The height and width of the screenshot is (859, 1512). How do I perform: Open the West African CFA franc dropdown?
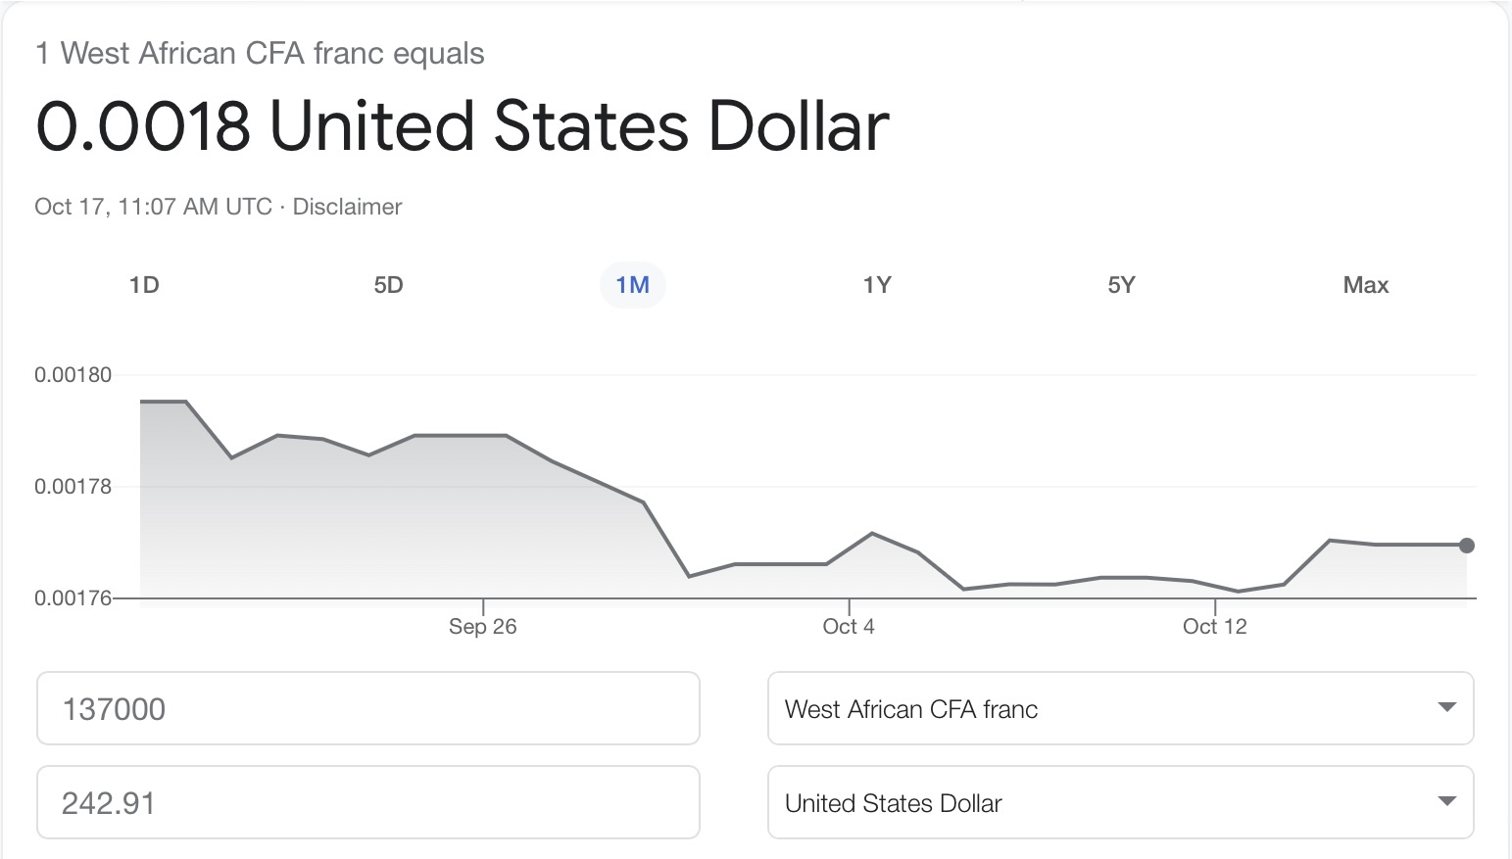(1120, 708)
